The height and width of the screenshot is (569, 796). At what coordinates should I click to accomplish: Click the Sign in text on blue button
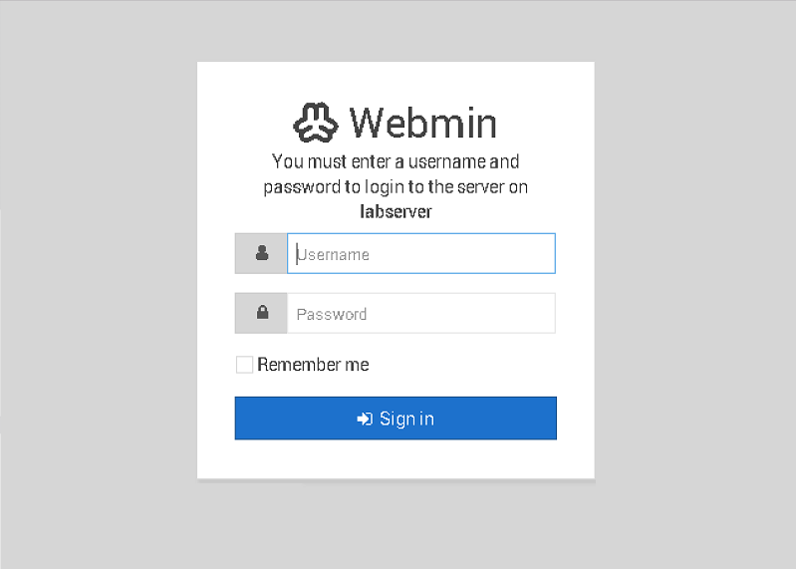pos(406,420)
